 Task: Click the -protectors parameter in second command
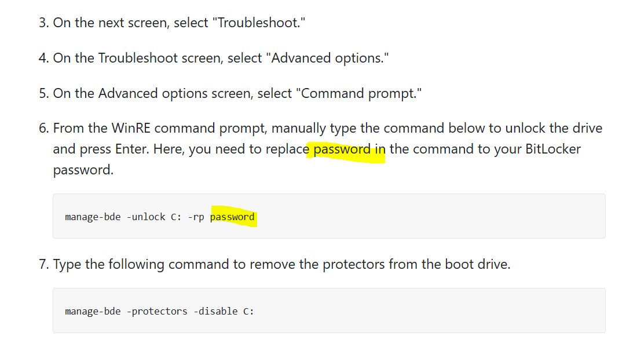(x=157, y=311)
